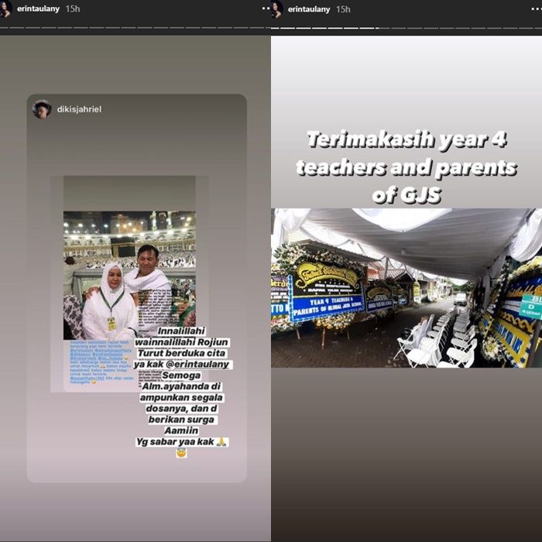Click the praying hands emoji

point(221,441)
